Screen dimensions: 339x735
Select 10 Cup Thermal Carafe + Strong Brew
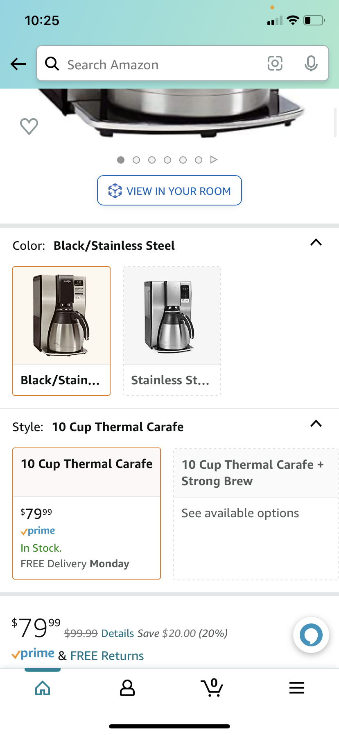pyautogui.click(x=255, y=514)
